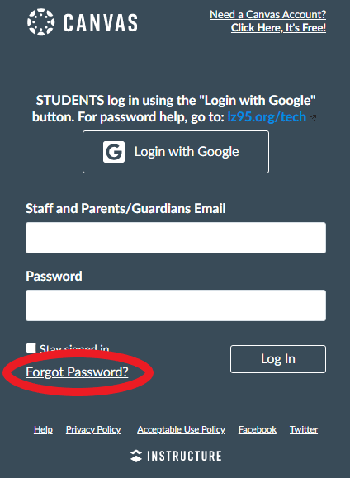The width and height of the screenshot is (350, 478).
Task: Click the INSTRUCTURE wordmark in footer
Action: 184,456
